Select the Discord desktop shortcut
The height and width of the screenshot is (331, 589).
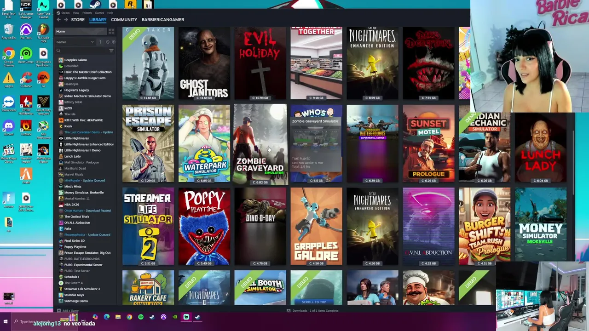coord(8,127)
